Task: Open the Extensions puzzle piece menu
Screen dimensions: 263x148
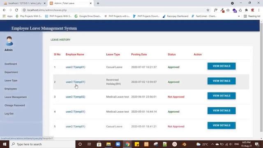Action: point(247,10)
